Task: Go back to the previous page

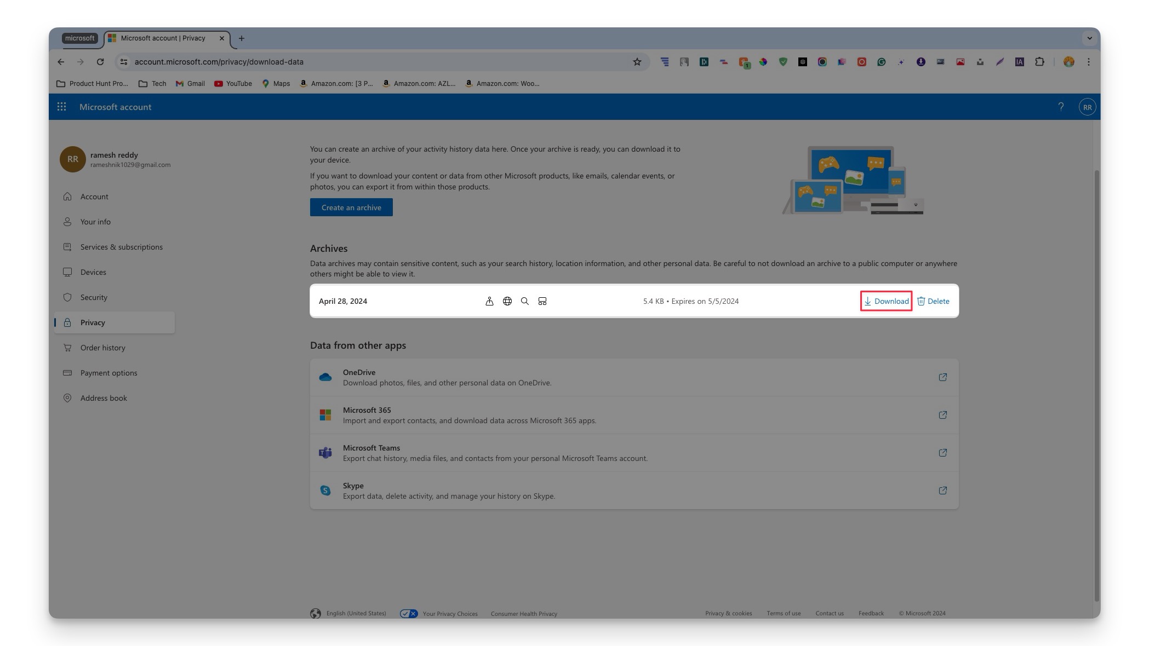Action: coord(61,62)
